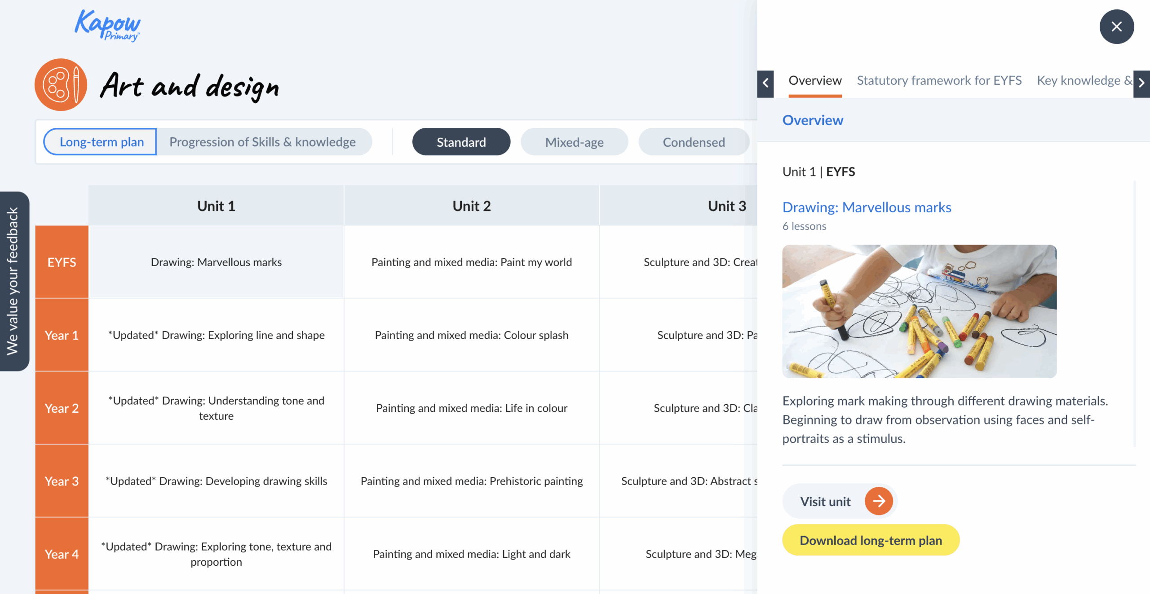Choose the Mixed-age plan option

coord(574,142)
